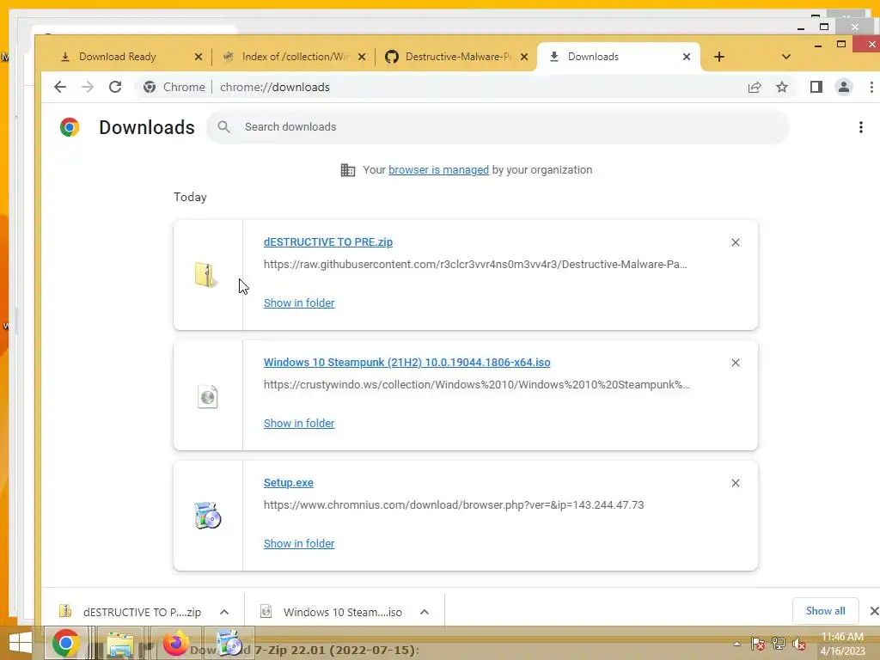
Task: Show Windows 10 Steampunk iso in folder
Action: point(299,423)
